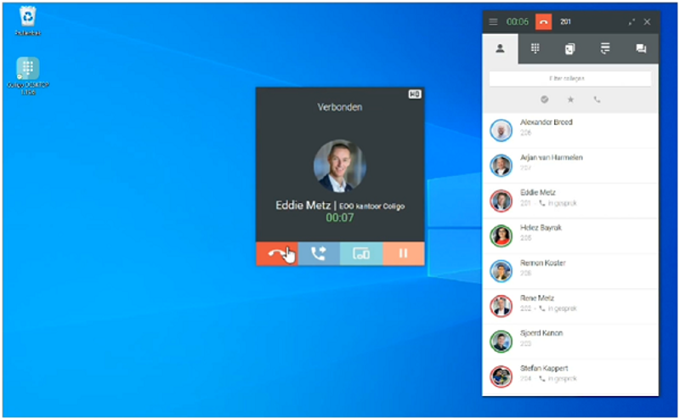Image resolution: width=680 pixels, height=419 pixels.
Task: Select contact Alexander Breed
Action: pyautogui.click(x=570, y=130)
